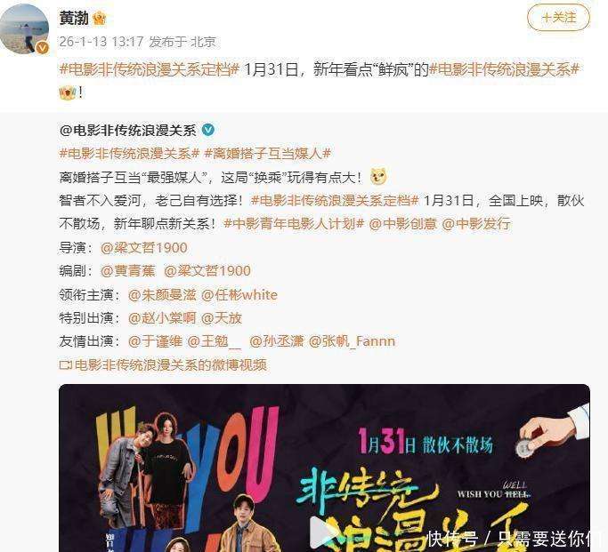Click the crown badge beside 黄渤
608x552 pixels.
pos(100,18)
